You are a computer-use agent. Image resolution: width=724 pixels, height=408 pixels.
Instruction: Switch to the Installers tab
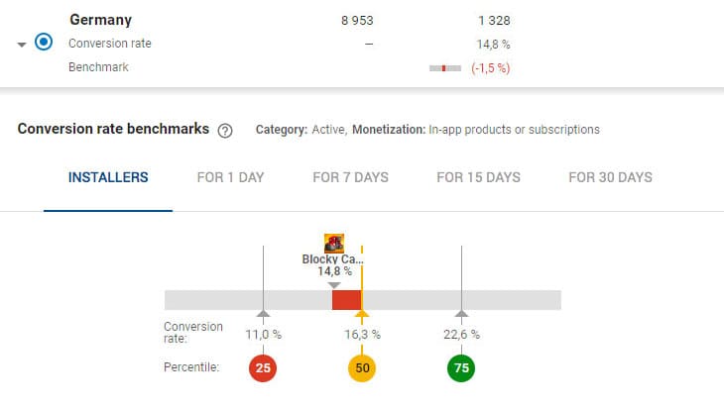(108, 177)
